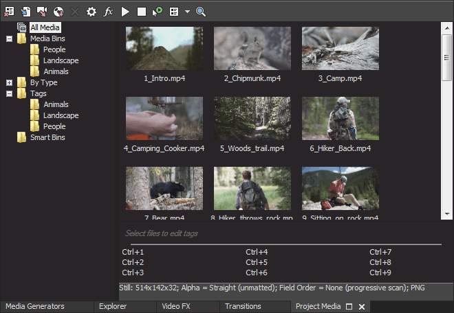Stop preview with the square button
Image resolution: width=454 pixels, height=313 pixels.
141,12
